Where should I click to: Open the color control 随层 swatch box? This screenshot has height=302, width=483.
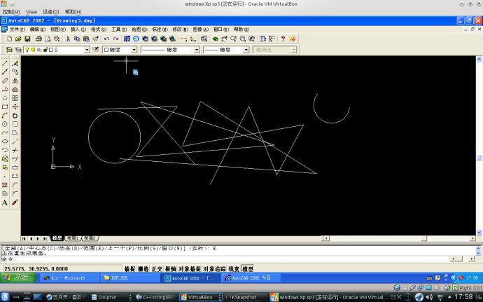(x=120, y=50)
